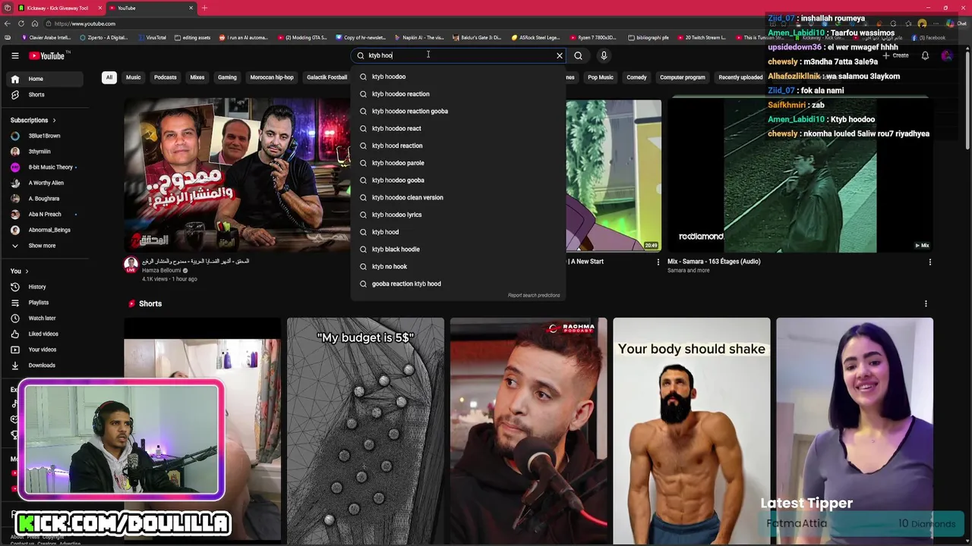This screenshot has width=972, height=546.
Task: Open the account avatar menu
Action: [x=946, y=55]
